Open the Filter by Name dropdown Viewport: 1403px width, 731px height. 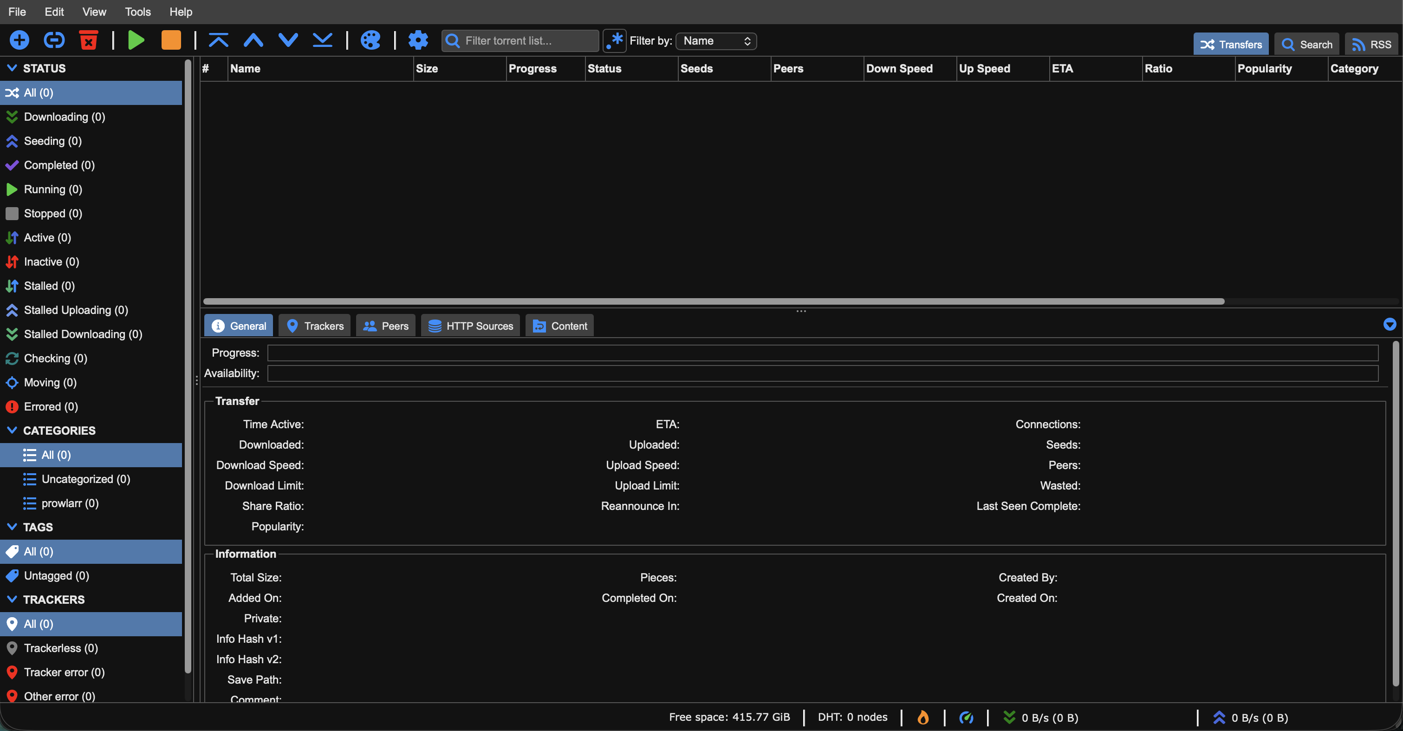tap(716, 41)
